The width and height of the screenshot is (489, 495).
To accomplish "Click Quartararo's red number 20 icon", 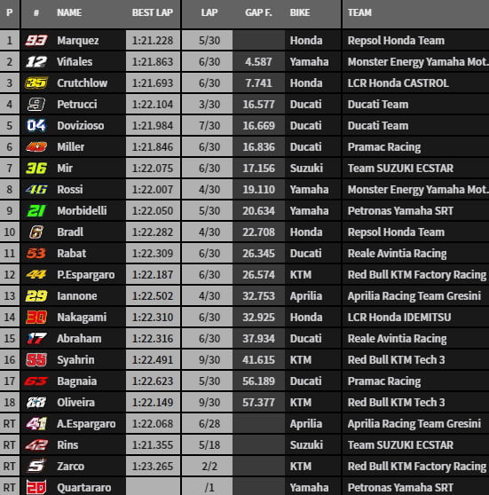I will [36, 487].
